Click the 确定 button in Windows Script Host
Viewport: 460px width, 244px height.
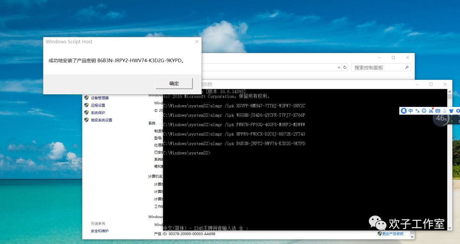tap(174, 83)
